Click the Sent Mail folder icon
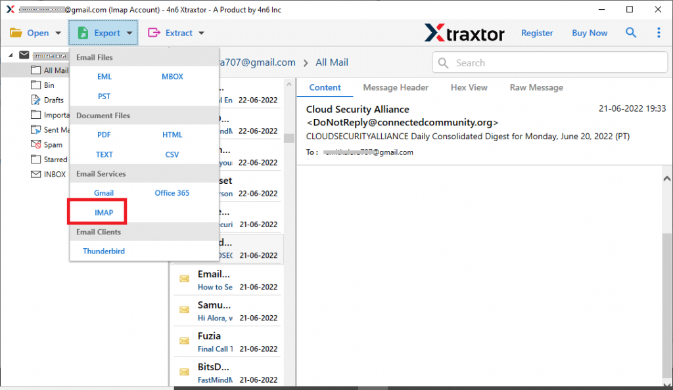The height and width of the screenshot is (390, 673). [35, 129]
